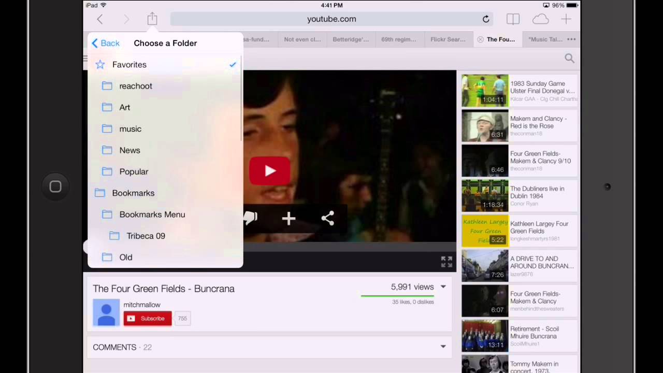This screenshot has width=663, height=373.
Task: Open the mitchmallow channel avatar
Action: point(106,313)
